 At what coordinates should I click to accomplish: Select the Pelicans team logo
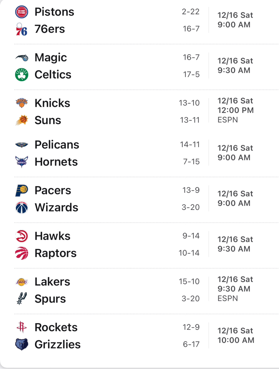[22, 145]
